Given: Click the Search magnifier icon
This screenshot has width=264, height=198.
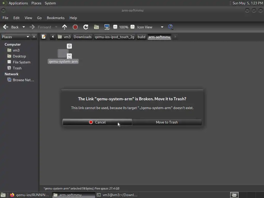Looking at the screenshot, I should pyautogui.click(x=171, y=27).
